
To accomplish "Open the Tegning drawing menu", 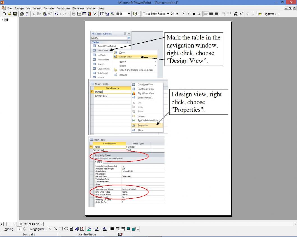I will click(9, 229).
